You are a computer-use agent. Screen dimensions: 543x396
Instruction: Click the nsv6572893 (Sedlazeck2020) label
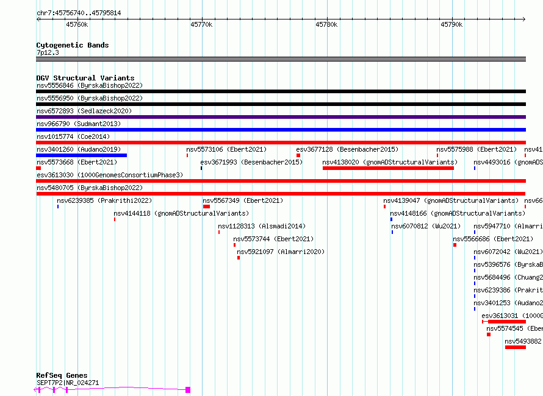pos(84,111)
